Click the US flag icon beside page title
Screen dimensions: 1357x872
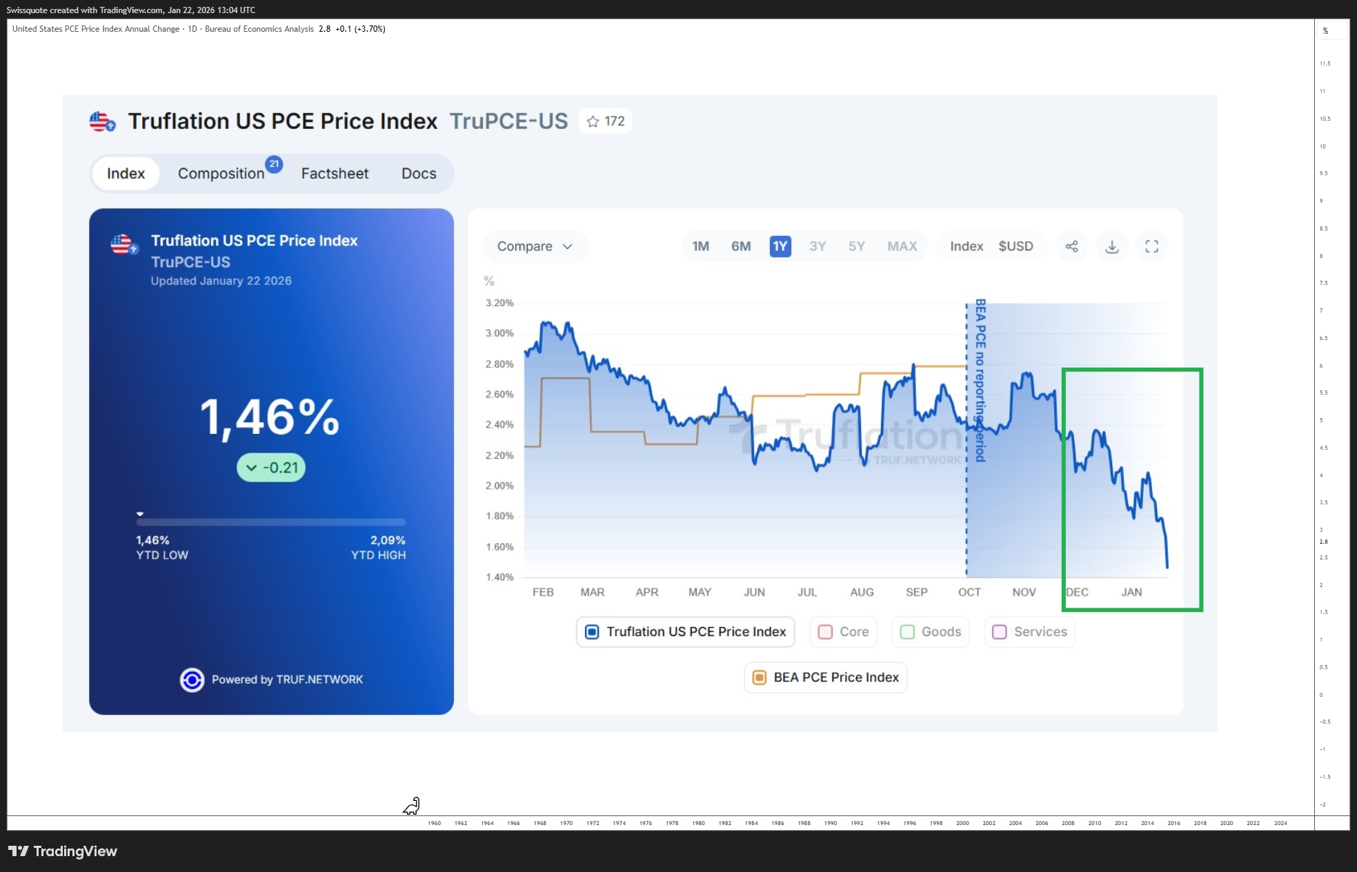102,121
